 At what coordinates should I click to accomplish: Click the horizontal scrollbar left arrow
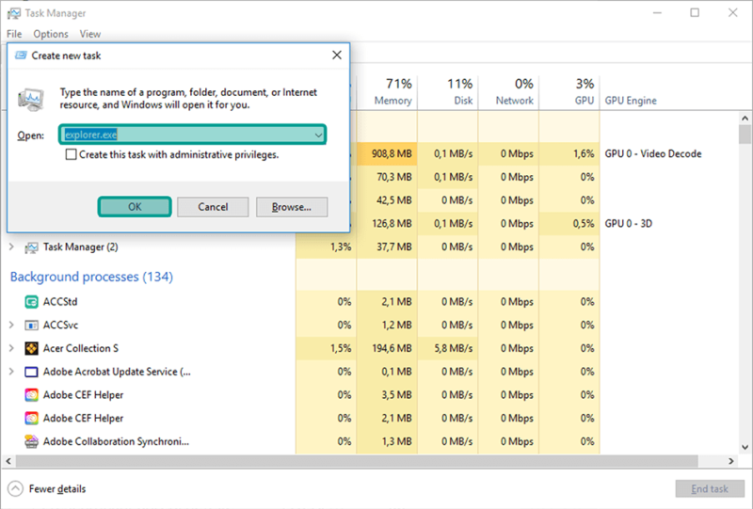tap(8, 461)
